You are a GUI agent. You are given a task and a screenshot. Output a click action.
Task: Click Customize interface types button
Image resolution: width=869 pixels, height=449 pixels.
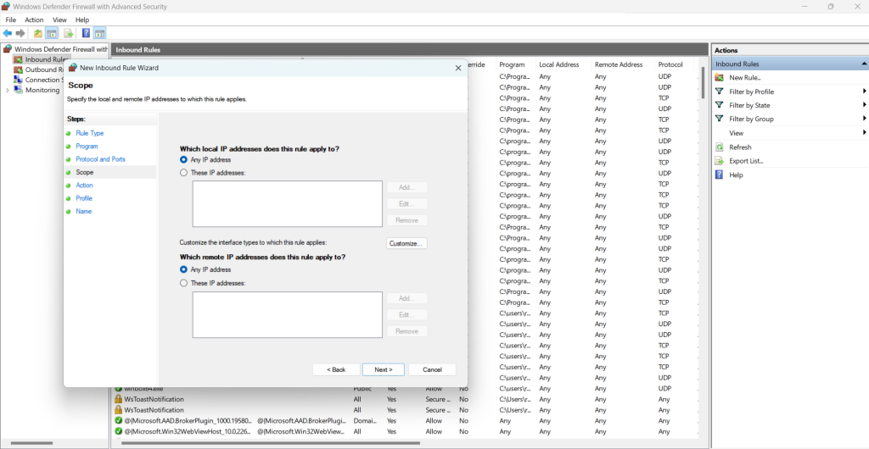[x=406, y=243]
